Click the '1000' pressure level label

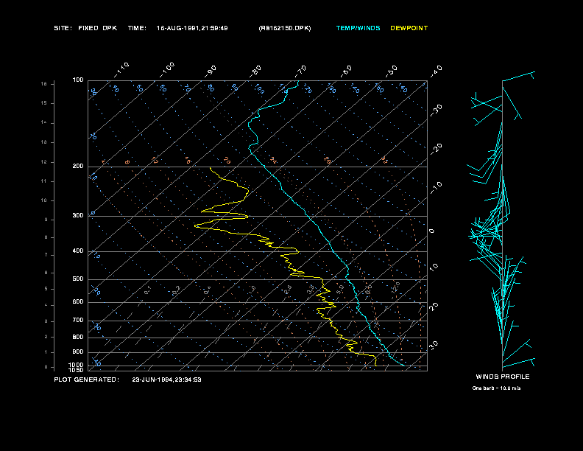pos(77,365)
